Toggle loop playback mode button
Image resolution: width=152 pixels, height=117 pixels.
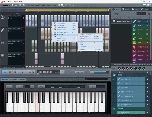point(4,72)
